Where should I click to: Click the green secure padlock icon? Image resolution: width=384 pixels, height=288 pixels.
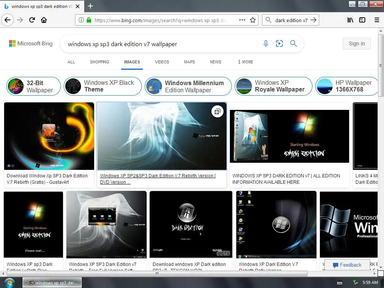[x=88, y=20]
